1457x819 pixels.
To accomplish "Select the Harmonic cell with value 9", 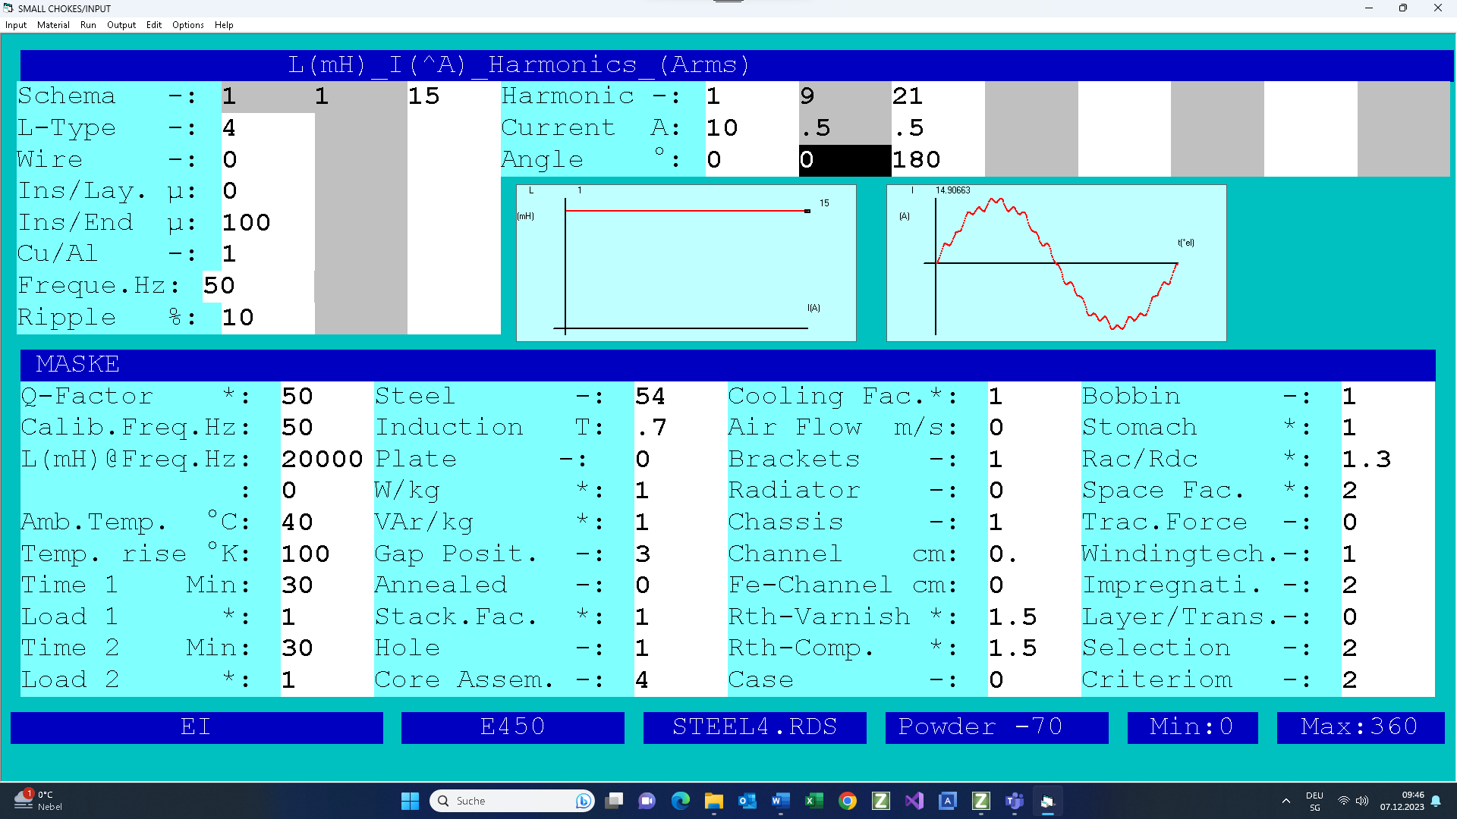I will [x=845, y=96].
